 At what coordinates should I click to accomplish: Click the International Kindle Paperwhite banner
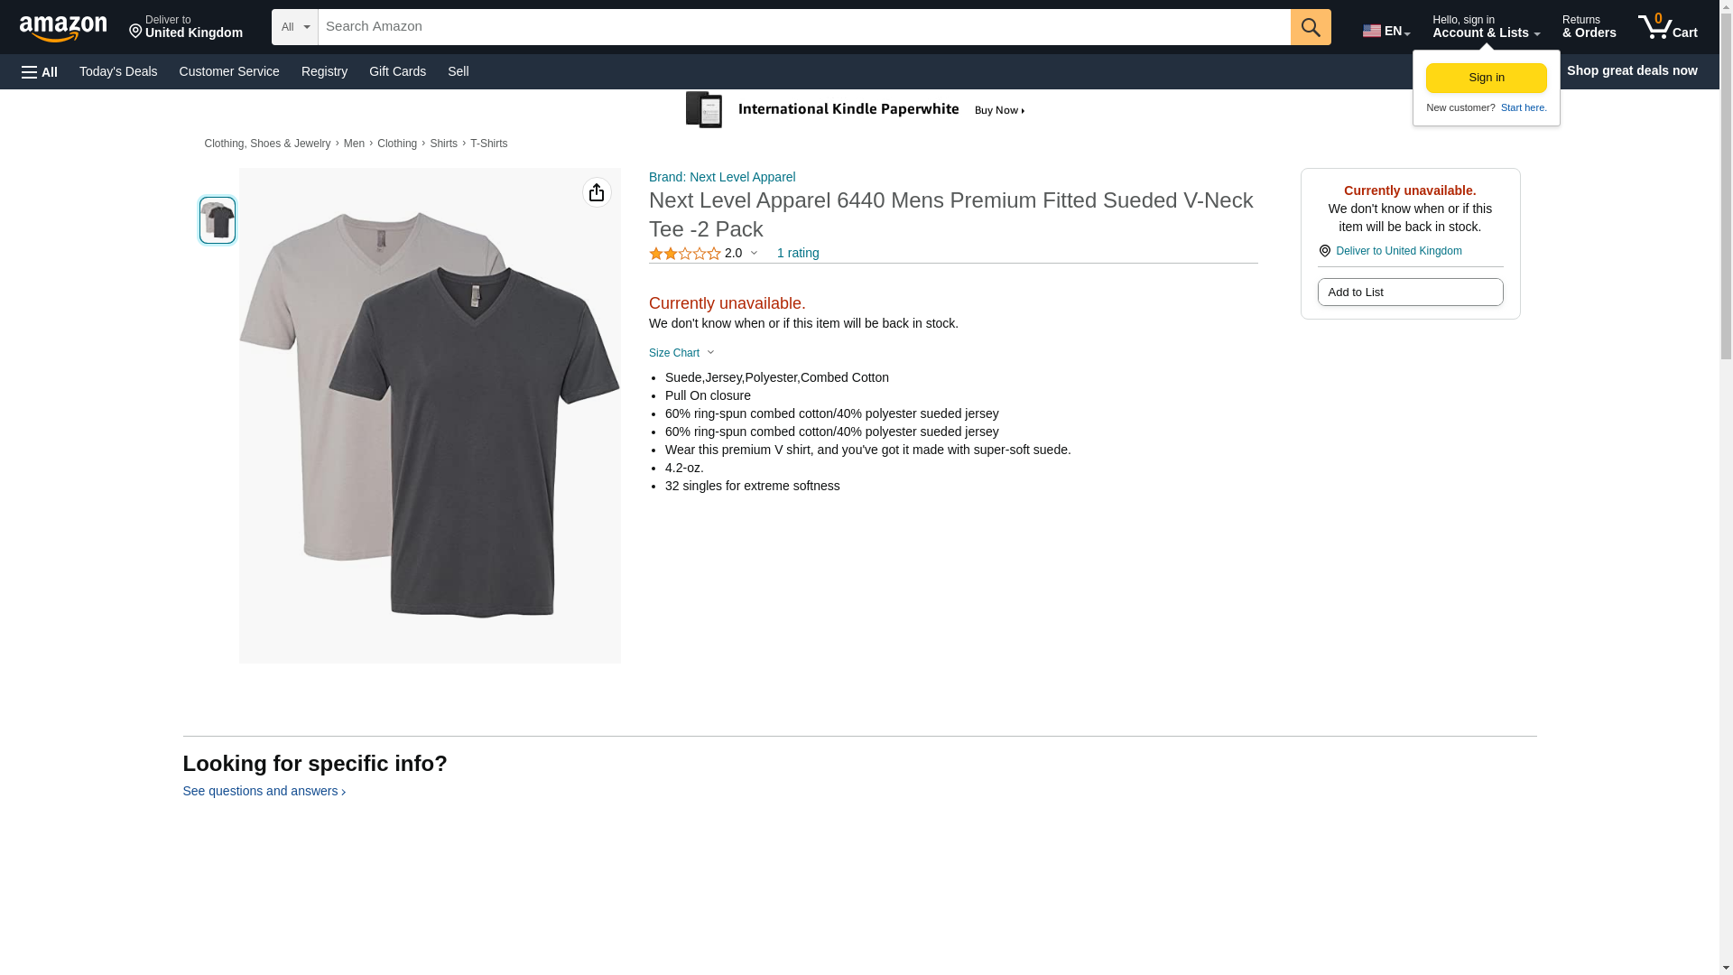(x=856, y=110)
